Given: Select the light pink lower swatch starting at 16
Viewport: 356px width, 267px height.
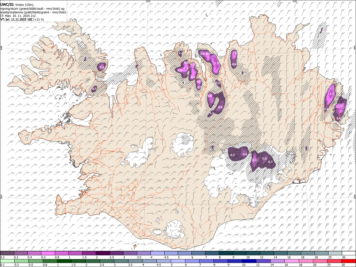Looking at the screenshot, I should [x=291, y=261].
